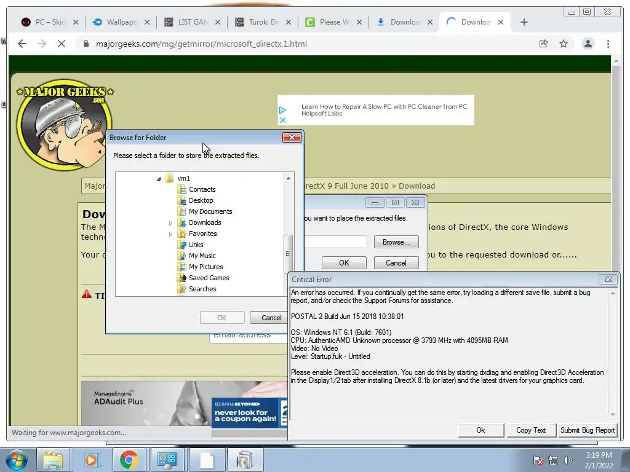Expand the Favorites folder node
This screenshot has height=472, width=630.
click(170, 234)
